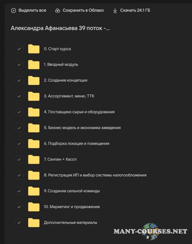Viewport: 192px width, 244px height.
Task: Click 'Сохранить в Облако' button
Action: pyautogui.click(x=83, y=10)
